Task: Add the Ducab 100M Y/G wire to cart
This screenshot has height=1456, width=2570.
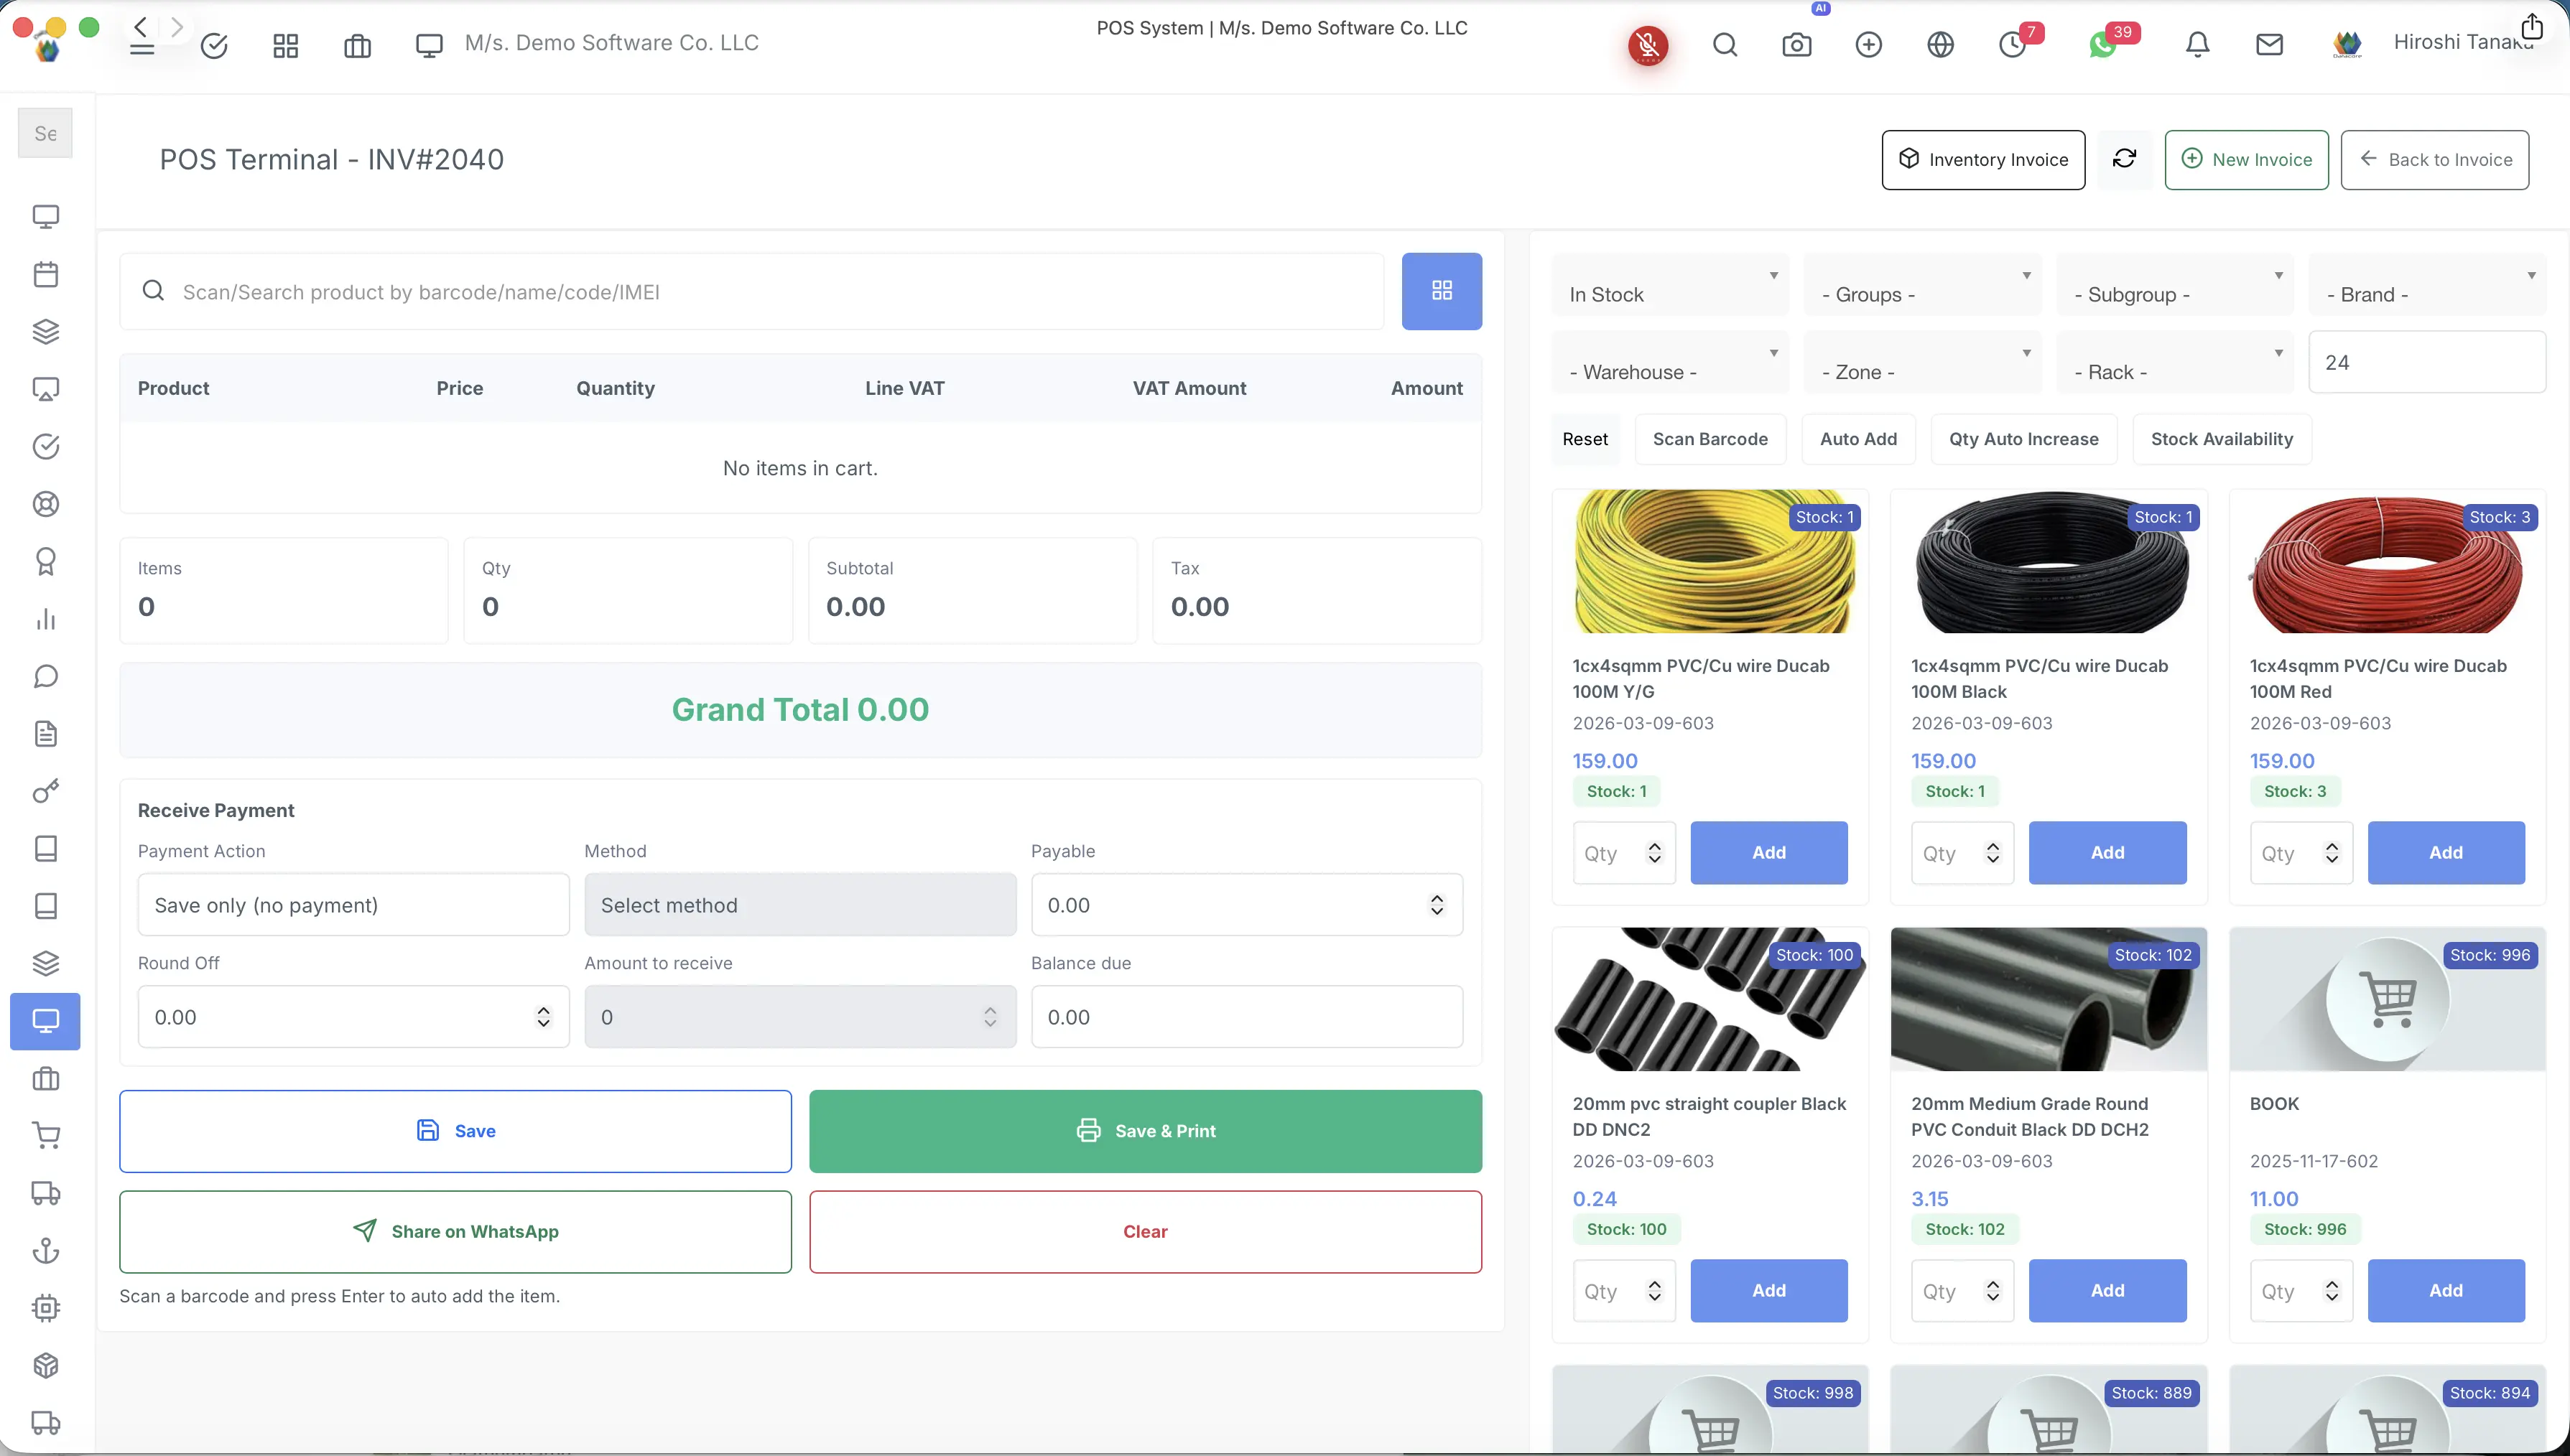Action: pos(1768,853)
